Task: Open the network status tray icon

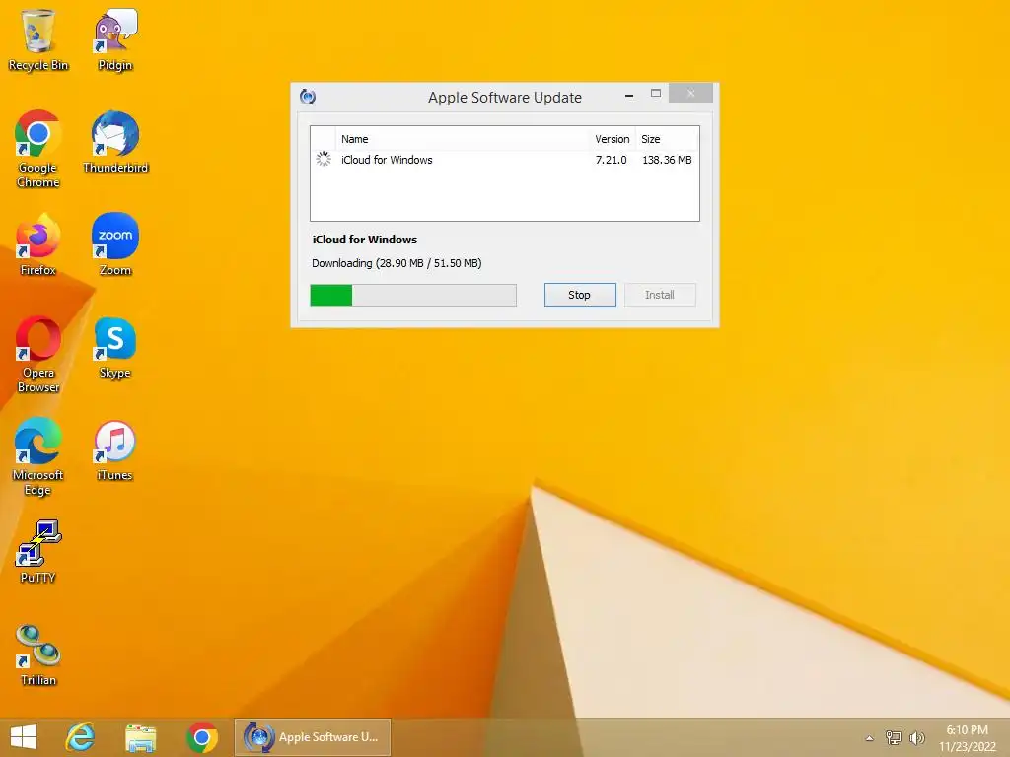Action: click(893, 737)
